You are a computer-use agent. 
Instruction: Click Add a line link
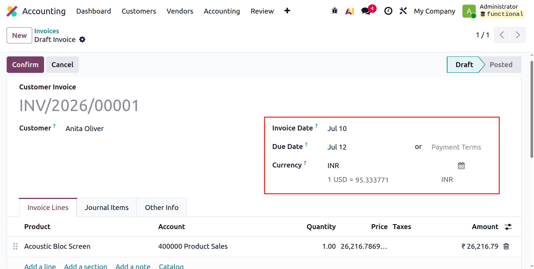coord(40,266)
